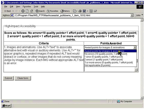Select 'Award points for images & animations' option
This screenshot has width=145, height=109.
pos(110,51)
